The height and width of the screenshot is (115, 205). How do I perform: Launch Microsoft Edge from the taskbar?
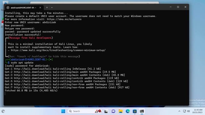click(x=128, y=111)
